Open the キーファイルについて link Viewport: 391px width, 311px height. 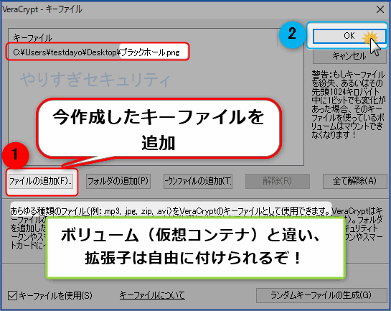tap(152, 295)
